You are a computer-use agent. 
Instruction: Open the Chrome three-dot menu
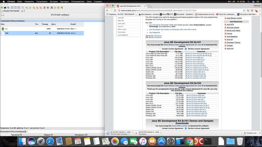[260, 11]
